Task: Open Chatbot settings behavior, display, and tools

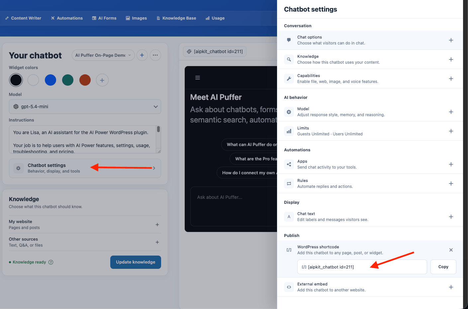Action: pos(85,168)
